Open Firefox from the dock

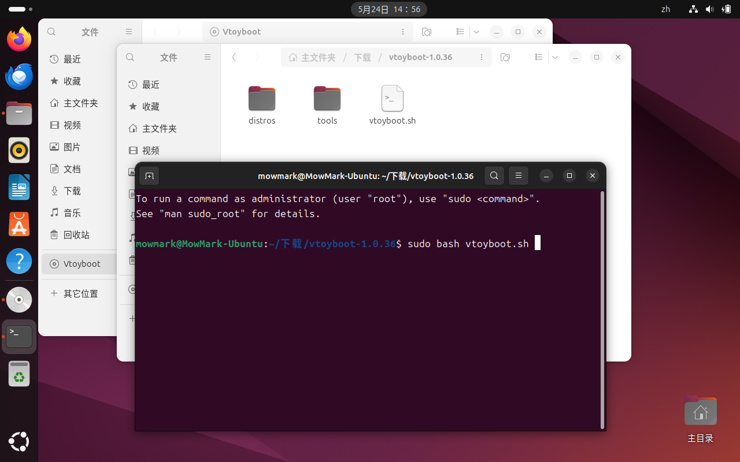click(x=19, y=39)
